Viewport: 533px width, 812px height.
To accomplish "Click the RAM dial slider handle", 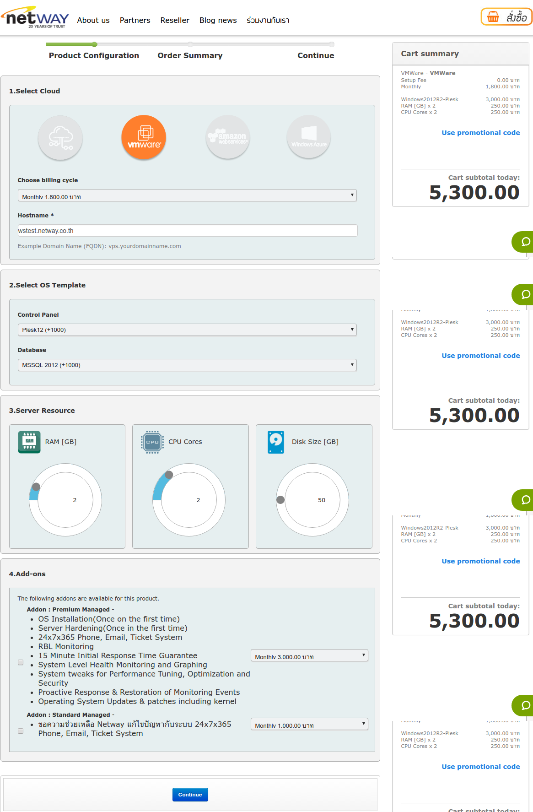I will tap(36, 487).
